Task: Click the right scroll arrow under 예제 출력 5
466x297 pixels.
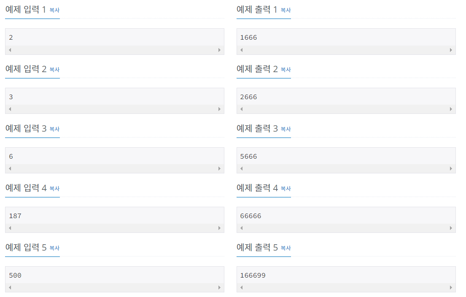Action: click(x=451, y=288)
